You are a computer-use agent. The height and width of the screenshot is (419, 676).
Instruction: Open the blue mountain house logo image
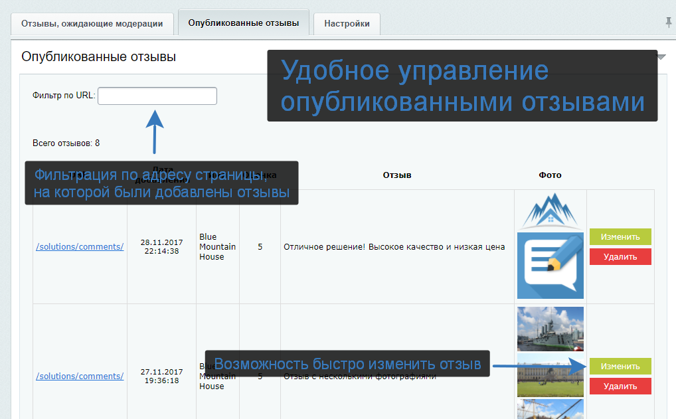(550, 211)
